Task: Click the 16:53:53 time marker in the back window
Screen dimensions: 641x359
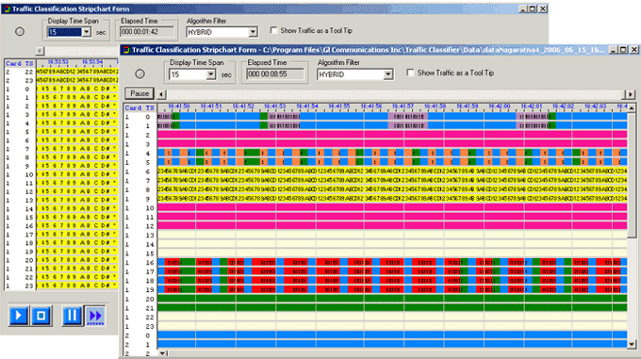Action: point(58,62)
